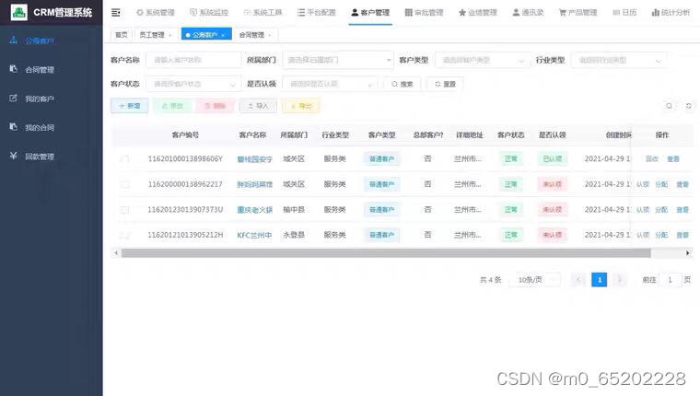Open 统计分析 chart menu
Viewport: 700px width, 396px height.
coord(671,13)
